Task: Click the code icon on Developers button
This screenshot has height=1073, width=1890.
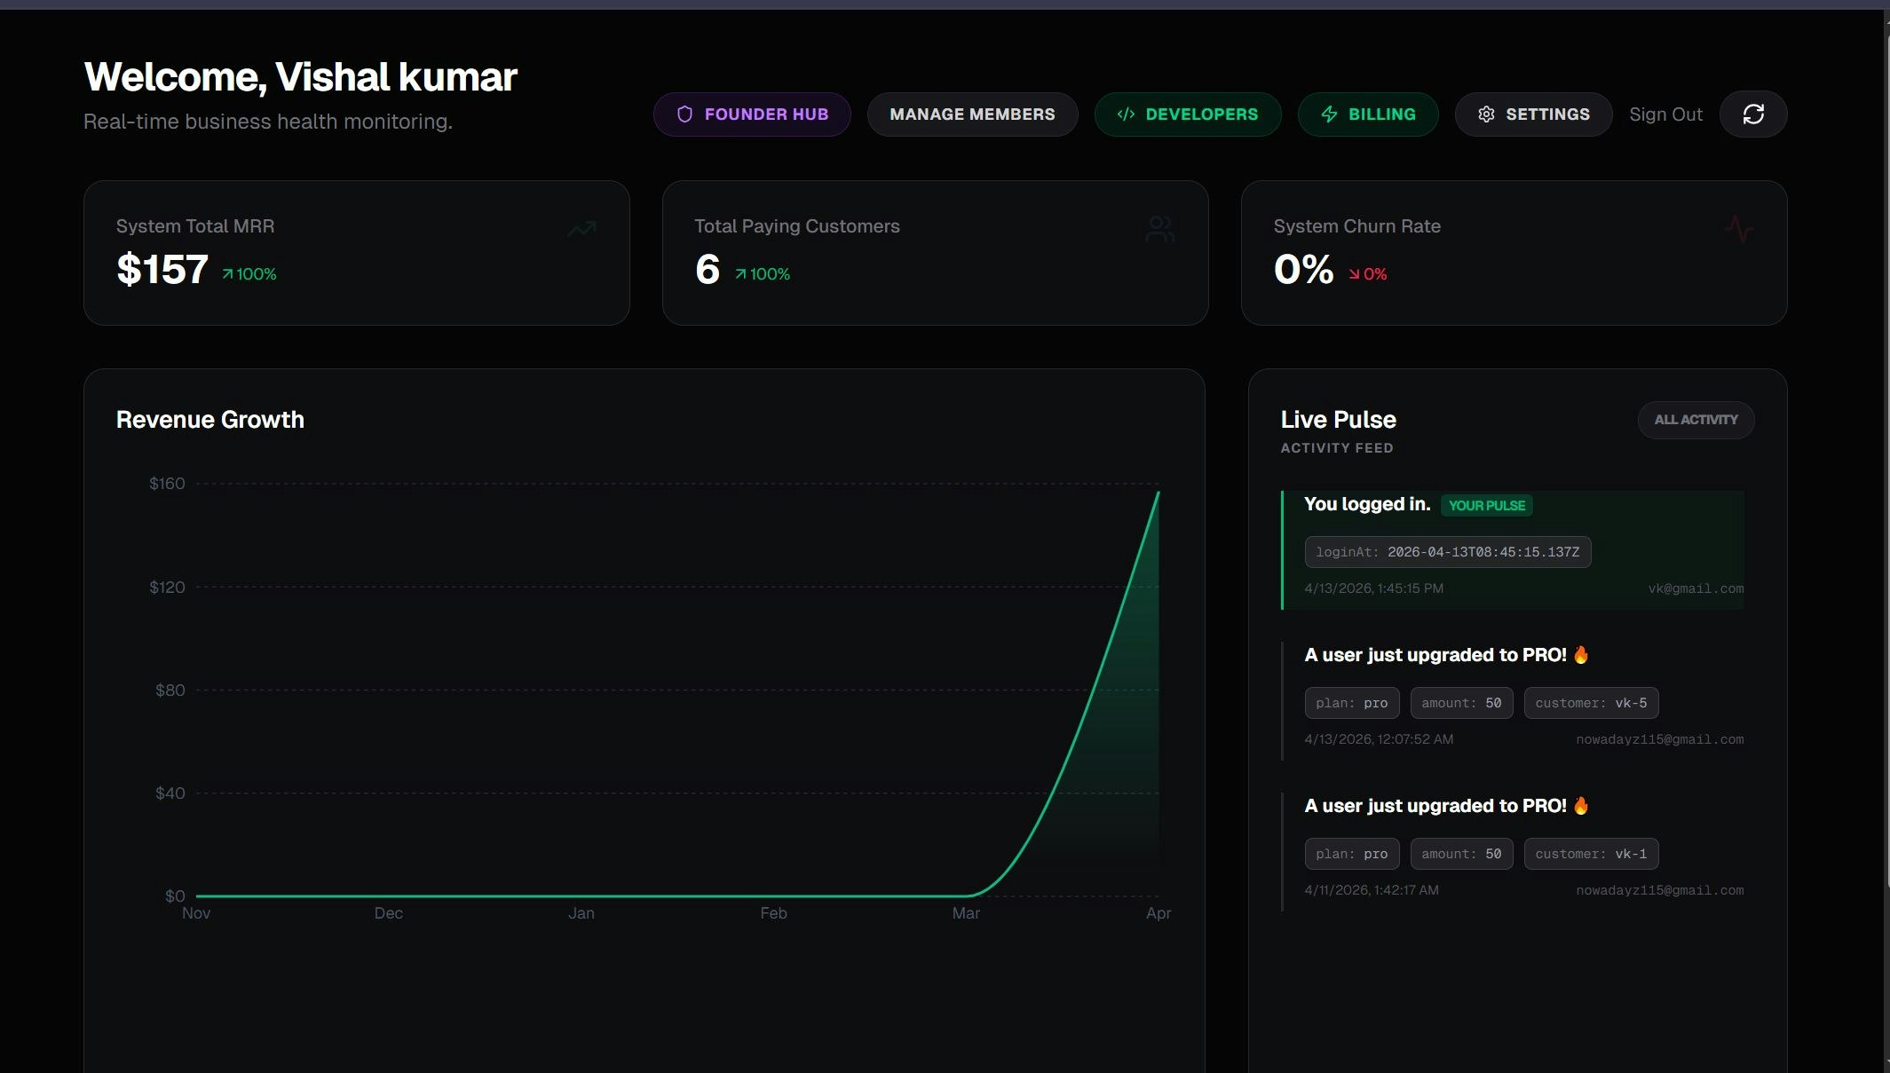Action: click(1126, 114)
